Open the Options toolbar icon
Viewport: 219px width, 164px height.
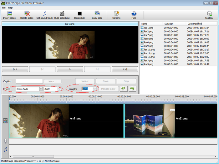(116, 14)
